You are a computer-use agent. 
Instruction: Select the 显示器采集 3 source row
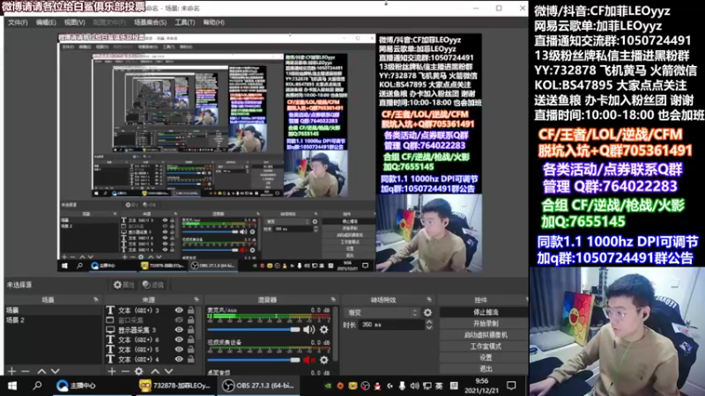(151, 330)
